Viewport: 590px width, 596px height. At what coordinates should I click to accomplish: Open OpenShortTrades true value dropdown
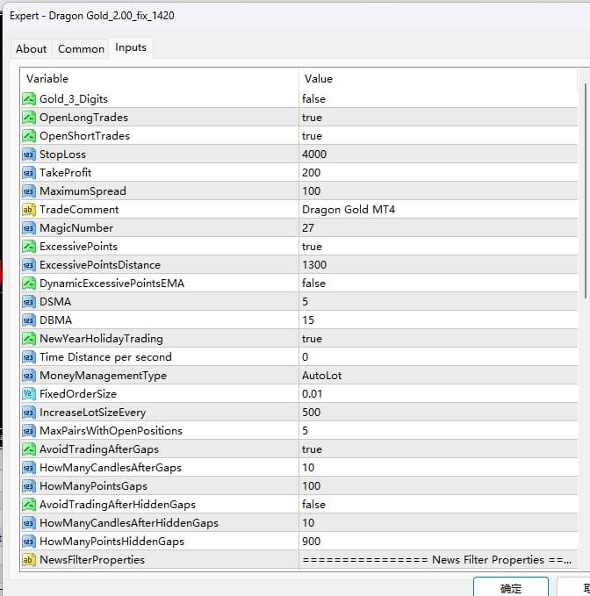(438, 136)
